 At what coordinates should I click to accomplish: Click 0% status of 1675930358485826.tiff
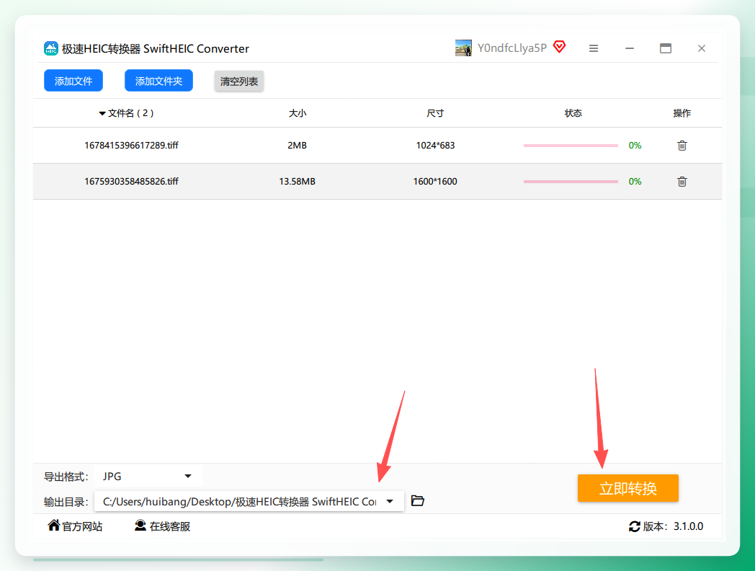[x=635, y=182]
